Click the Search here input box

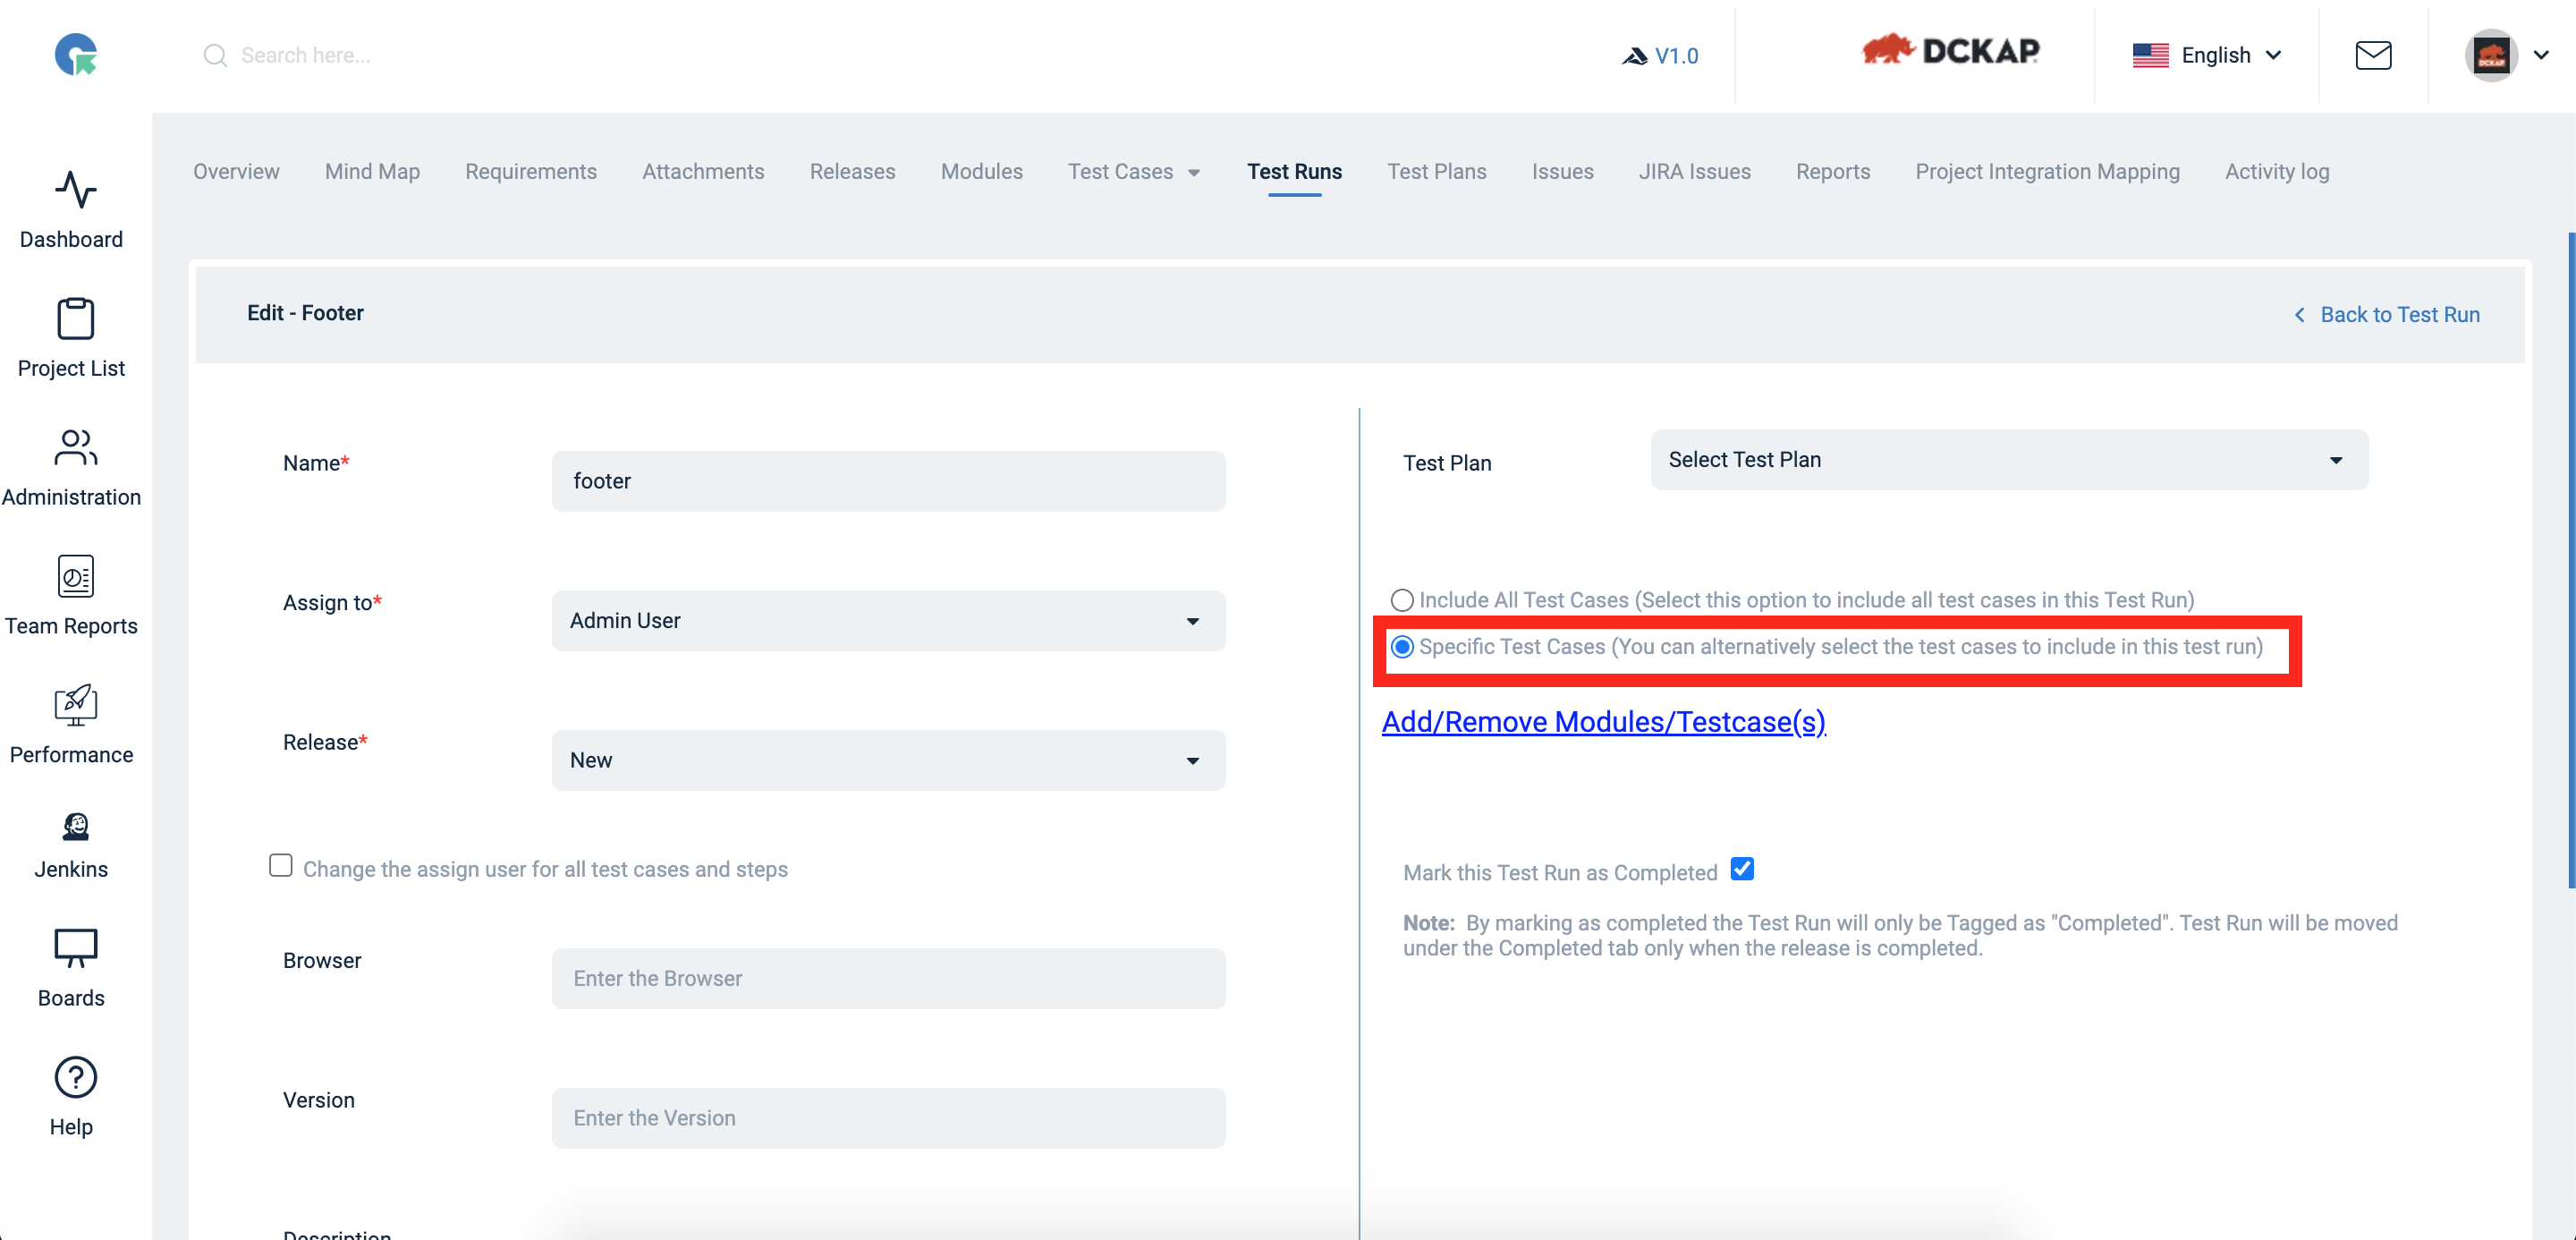pos(305,55)
